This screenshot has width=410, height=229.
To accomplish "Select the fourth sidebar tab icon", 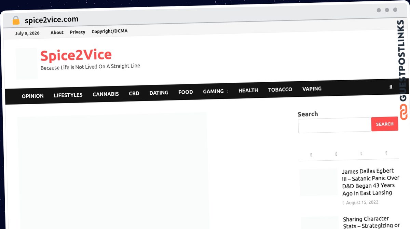I will point(386,153).
